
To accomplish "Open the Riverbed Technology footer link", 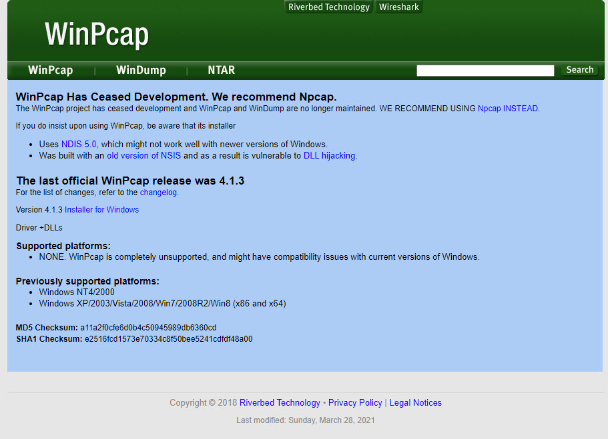I will 280,402.
